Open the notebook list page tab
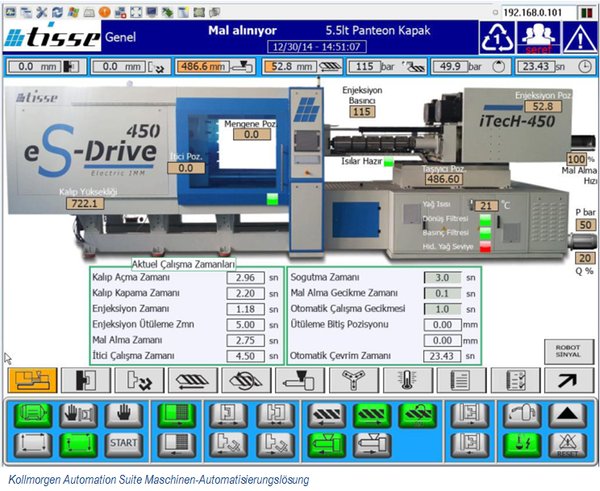The image size is (600, 491). point(462,380)
